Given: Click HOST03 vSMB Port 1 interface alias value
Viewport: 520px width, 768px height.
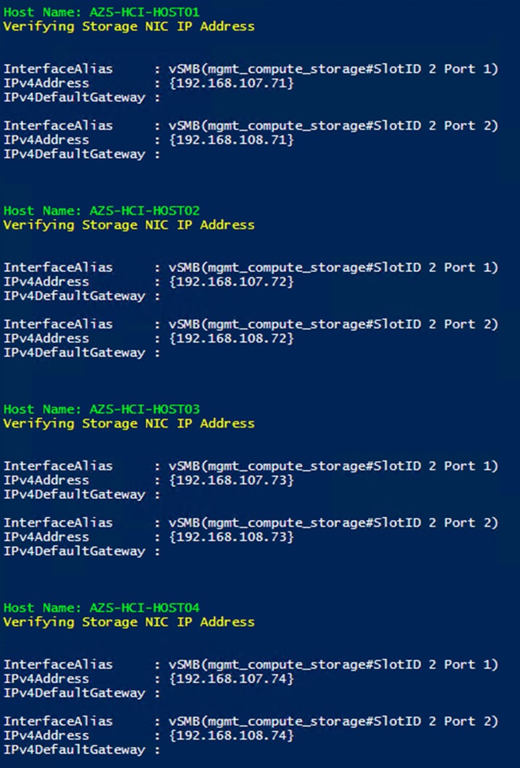Looking at the screenshot, I should (333, 466).
